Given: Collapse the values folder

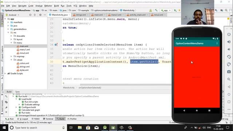Looking at the screenshot, I should (x=11, y=60).
